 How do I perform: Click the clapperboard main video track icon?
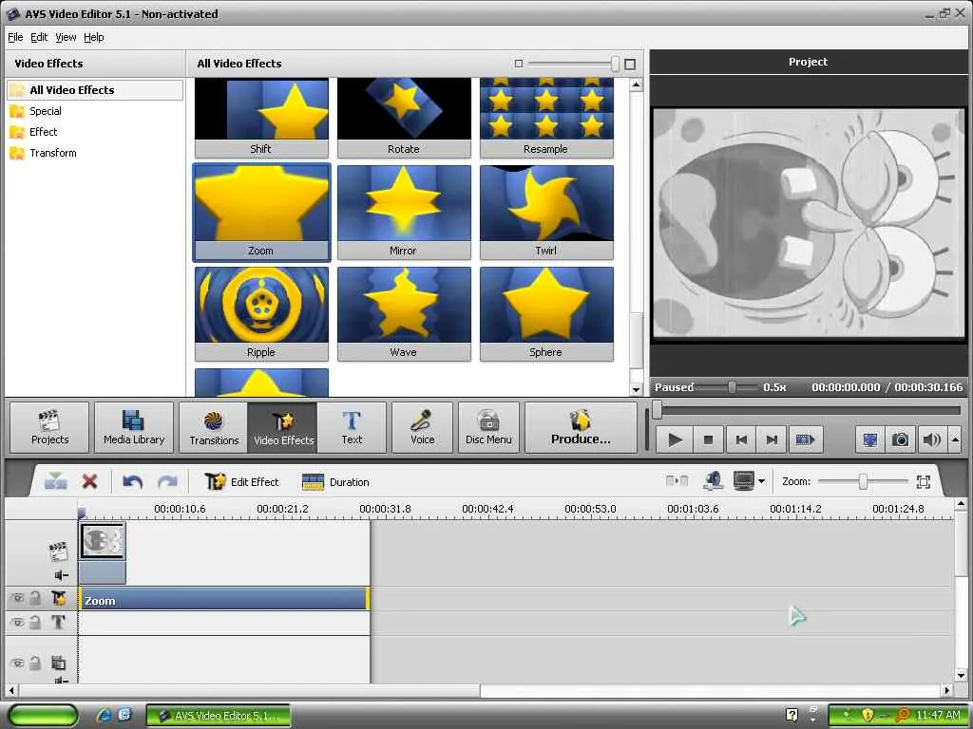coord(58,551)
